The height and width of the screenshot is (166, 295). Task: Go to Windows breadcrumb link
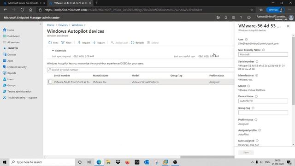[x=77, y=25]
